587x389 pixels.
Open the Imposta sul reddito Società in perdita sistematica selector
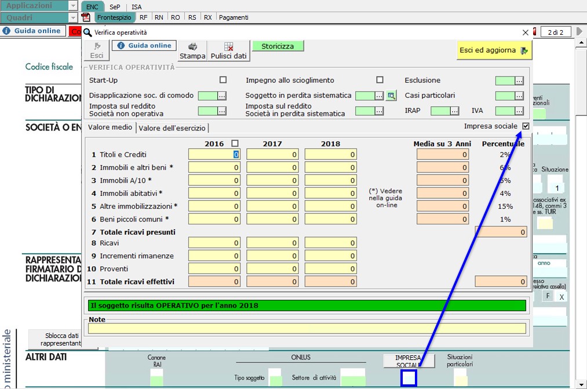(x=379, y=111)
